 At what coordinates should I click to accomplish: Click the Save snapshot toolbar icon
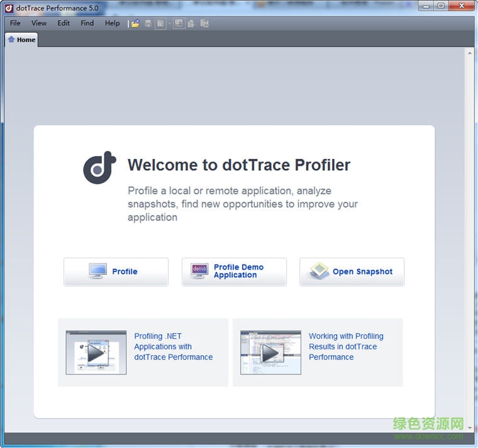(148, 23)
